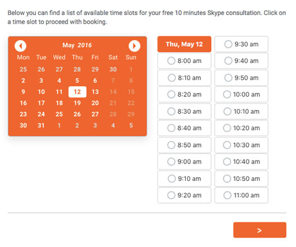Go to next month with right arrow
The image size is (296, 247).
click(134, 46)
